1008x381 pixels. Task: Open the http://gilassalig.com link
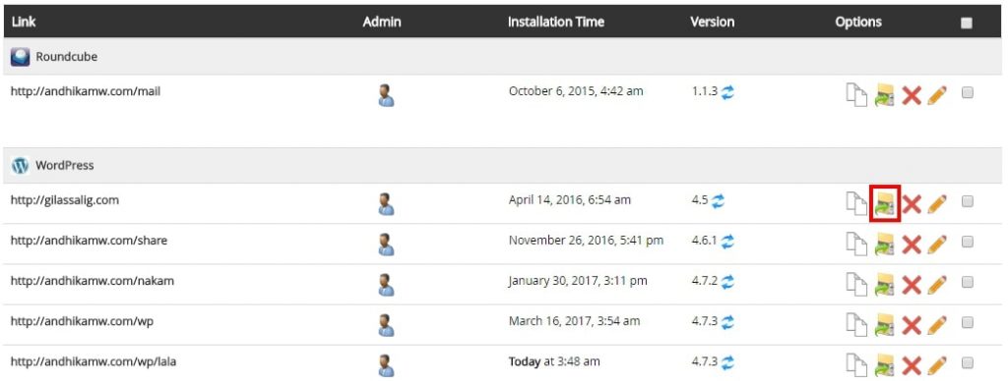click(x=65, y=200)
